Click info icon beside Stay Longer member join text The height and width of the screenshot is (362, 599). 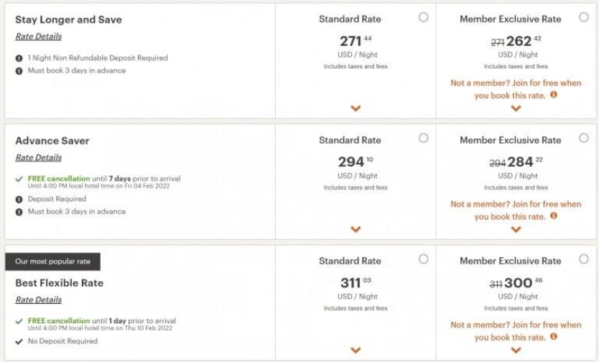pyautogui.click(x=554, y=95)
